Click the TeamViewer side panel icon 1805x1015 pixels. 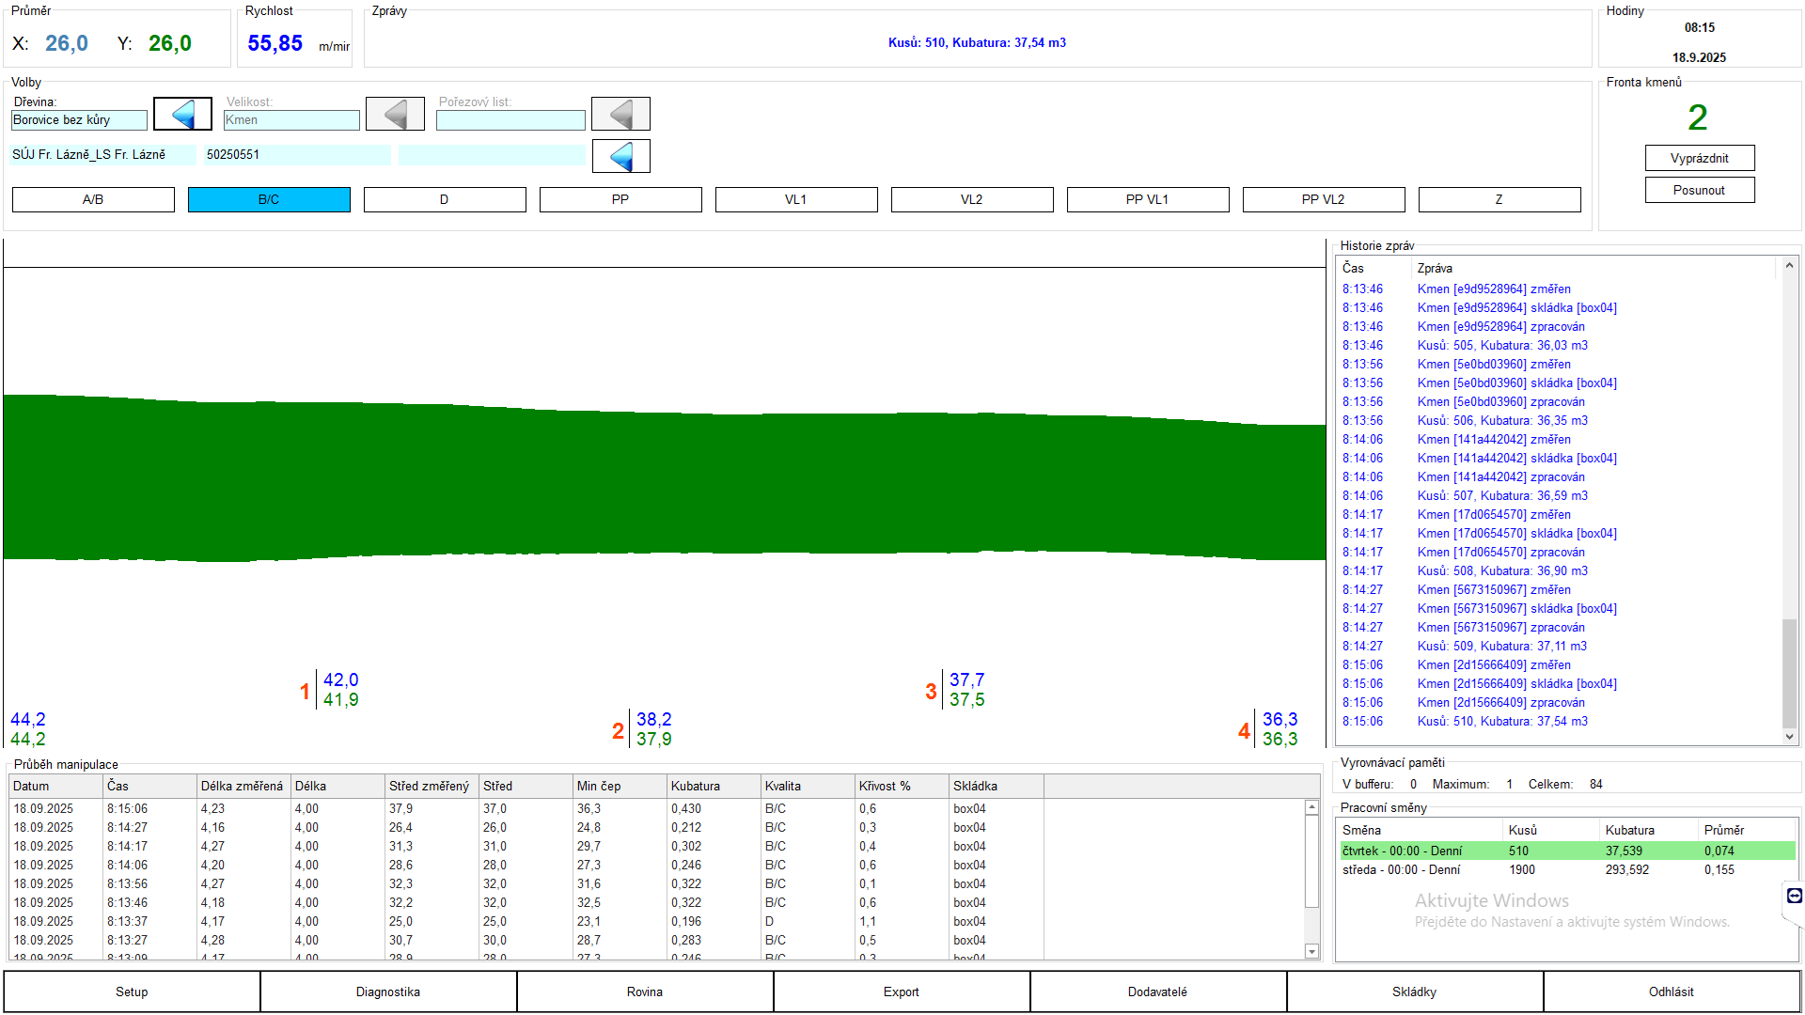point(1794,896)
